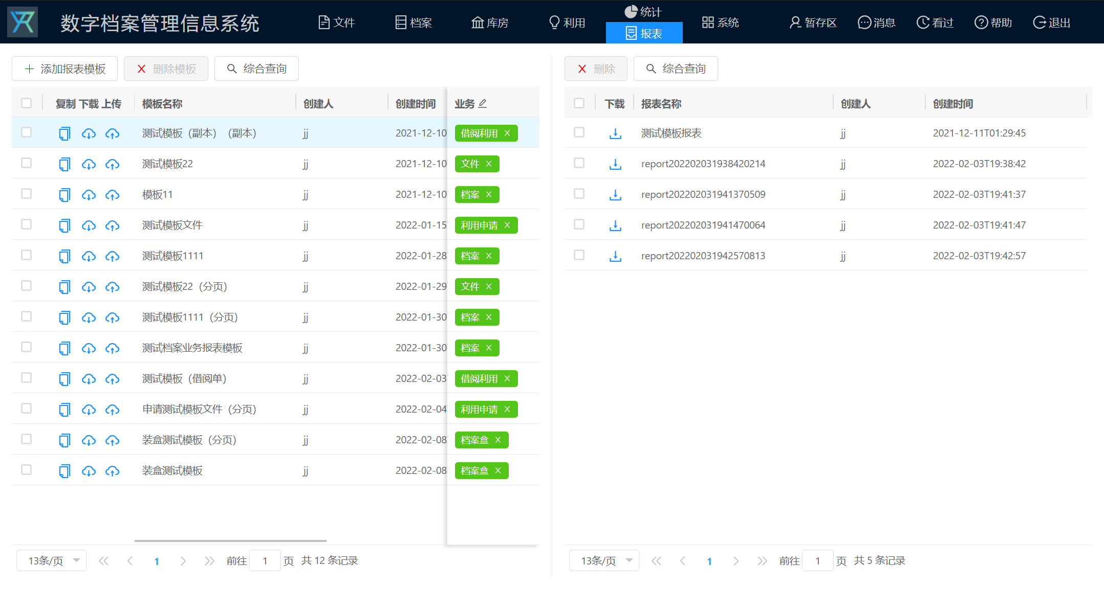The height and width of the screenshot is (589, 1104).
Task: Check the 模板11 row checkbox
Action: [27, 194]
